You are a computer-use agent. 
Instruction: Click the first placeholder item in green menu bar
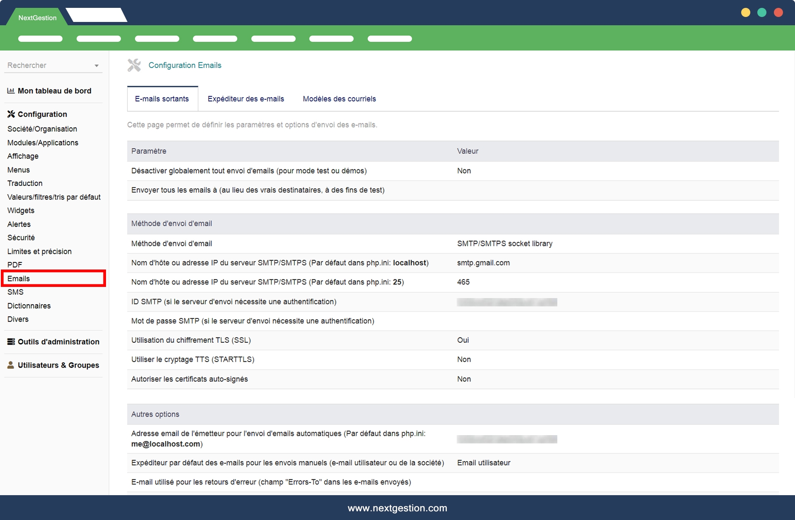point(40,39)
